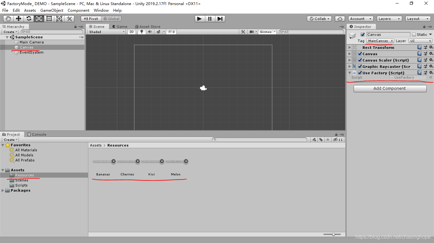
Task: Open the Tag dropdown showing MainCanvas
Action: pos(380,41)
